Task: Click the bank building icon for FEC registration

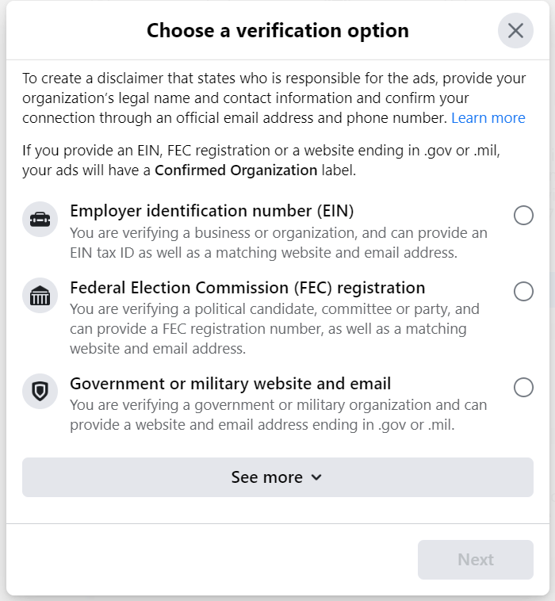Action: point(40,297)
